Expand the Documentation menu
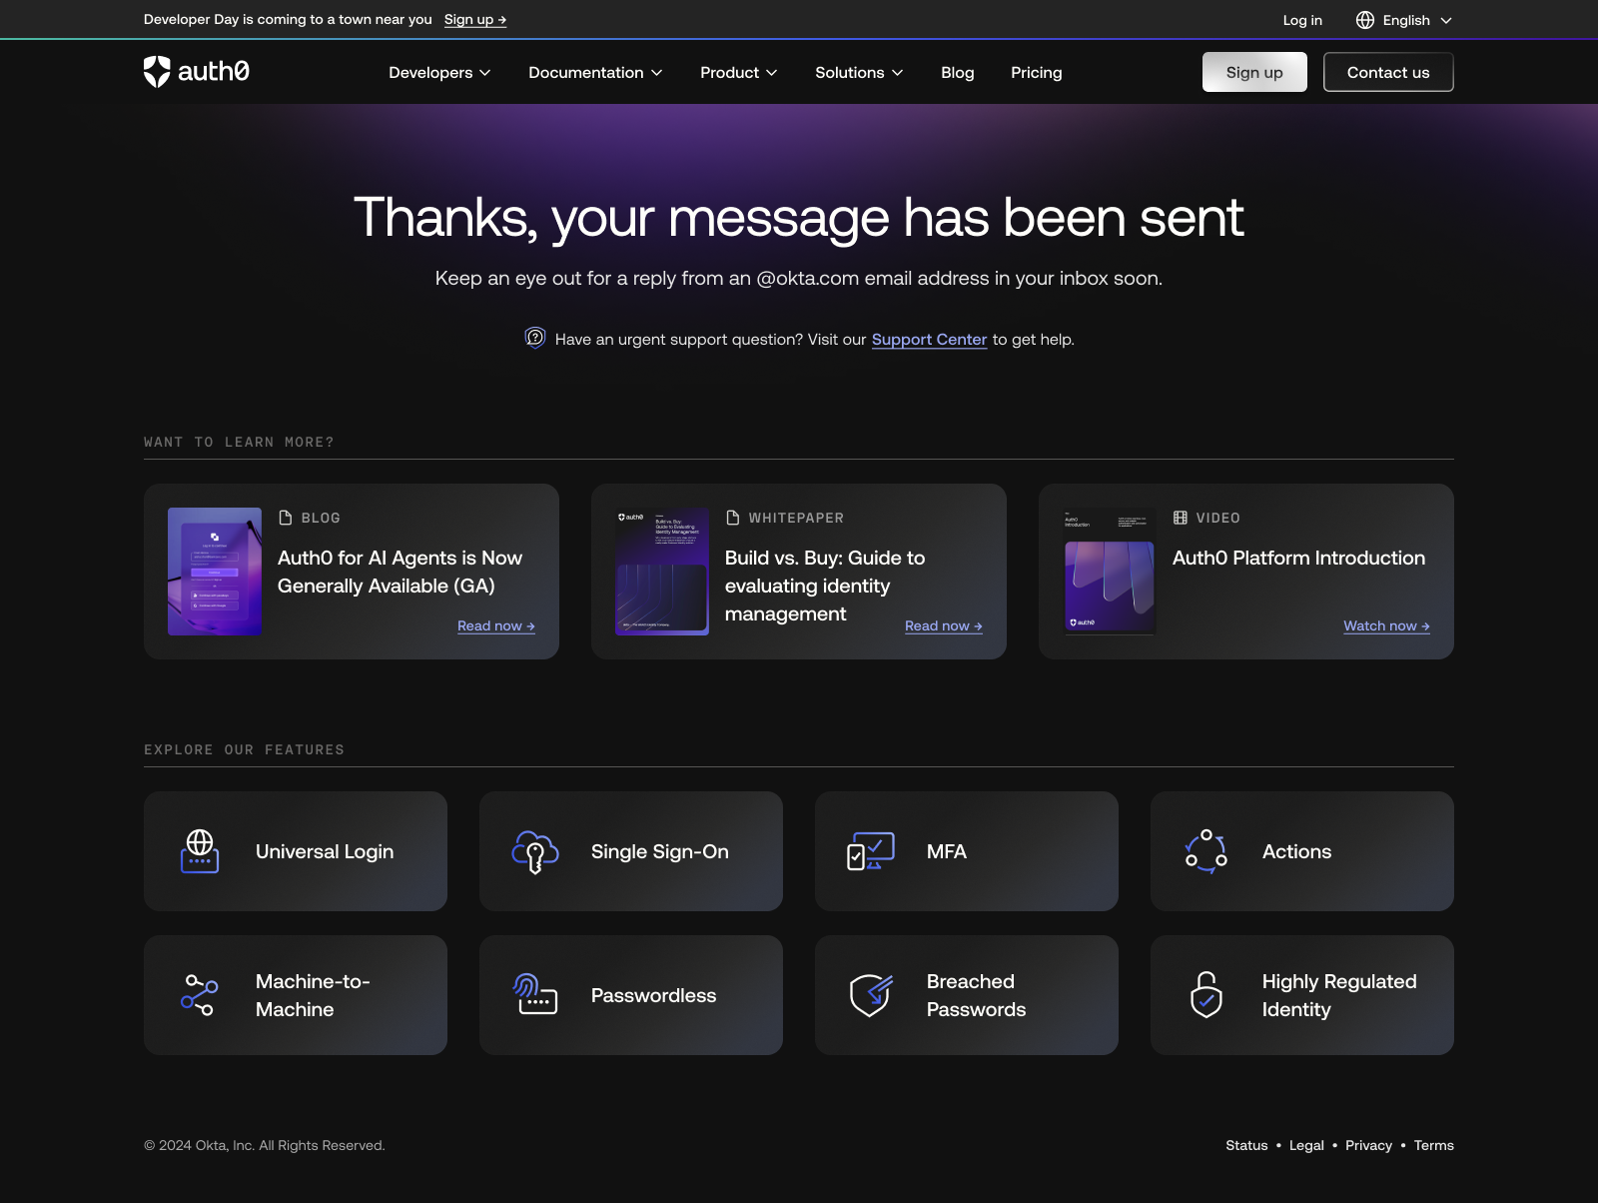1598x1203 pixels. pos(595,73)
